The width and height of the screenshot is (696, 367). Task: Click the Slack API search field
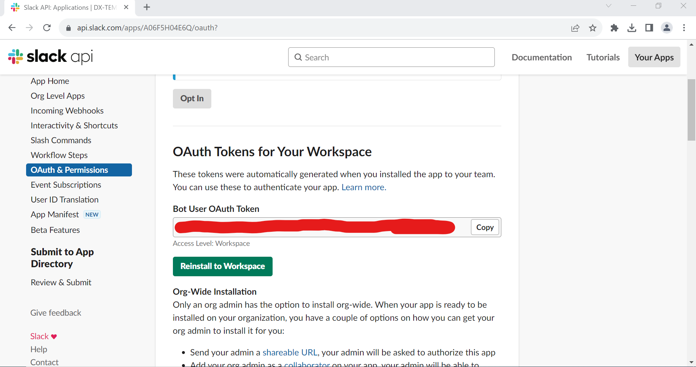point(391,57)
